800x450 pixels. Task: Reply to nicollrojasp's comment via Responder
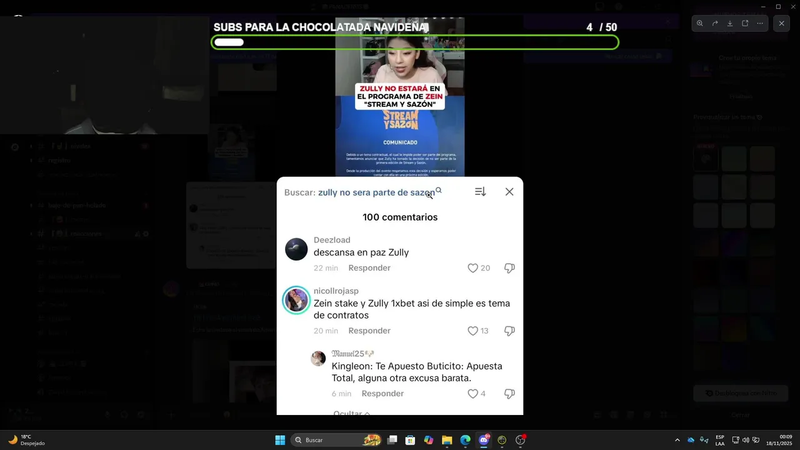(369, 331)
